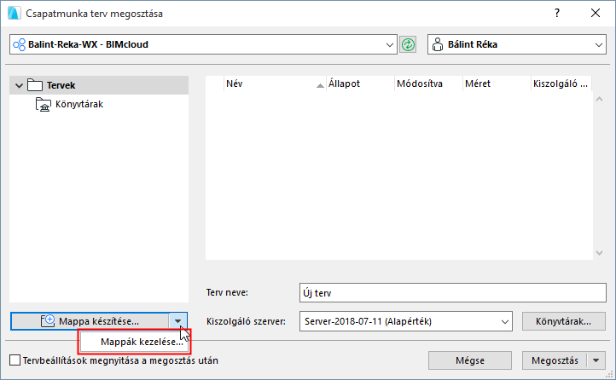This screenshot has height=380, width=616.
Task: Select the Könyvtárak tree item
Action: coord(79,104)
